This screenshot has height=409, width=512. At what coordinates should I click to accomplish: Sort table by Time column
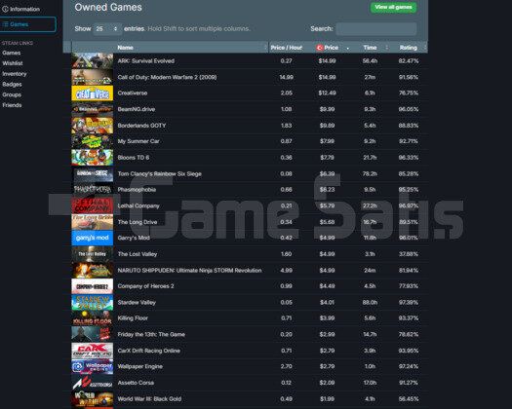click(371, 48)
